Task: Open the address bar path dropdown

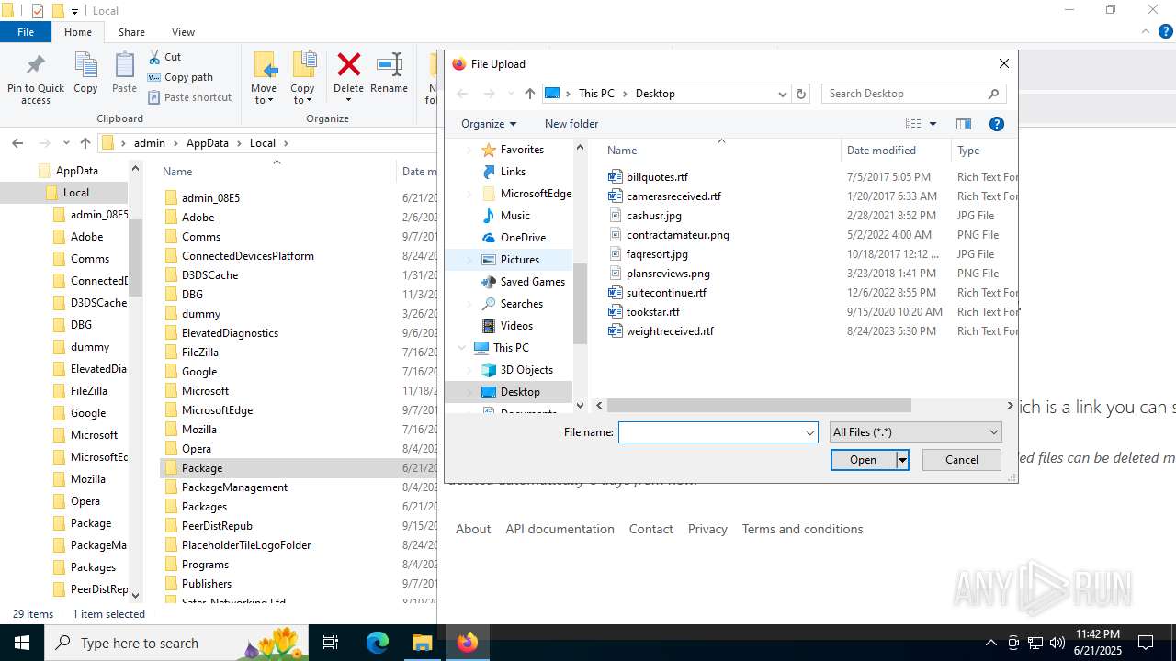Action: [782, 94]
